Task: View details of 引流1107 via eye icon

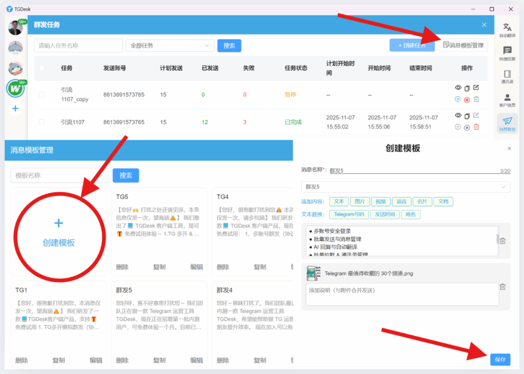Action: pyautogui.click(x=458, y=115)
